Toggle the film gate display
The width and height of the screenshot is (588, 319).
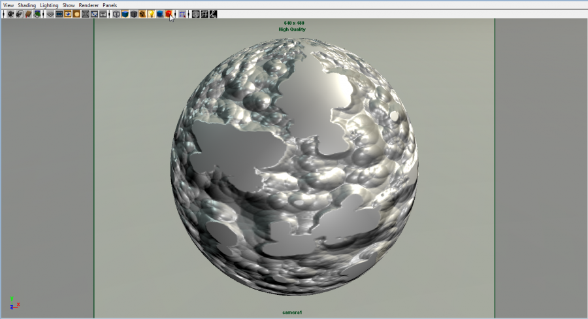coord(59,14)
